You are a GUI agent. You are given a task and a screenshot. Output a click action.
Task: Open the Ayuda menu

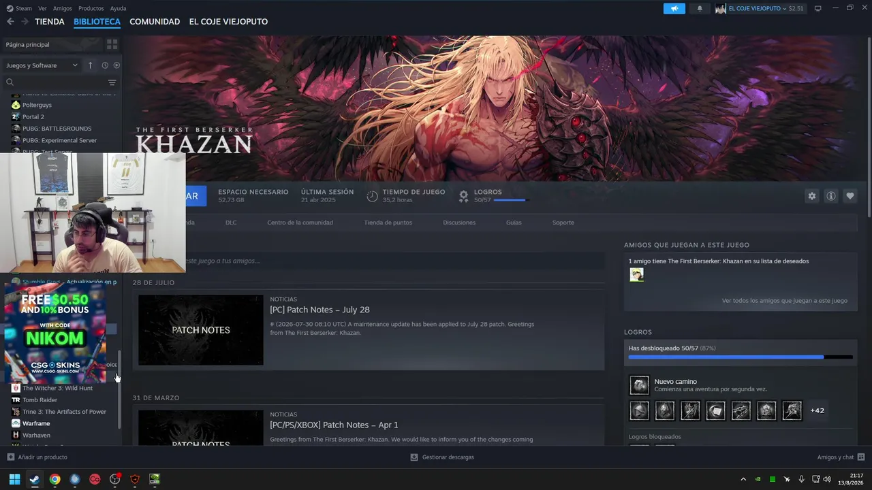118,8
